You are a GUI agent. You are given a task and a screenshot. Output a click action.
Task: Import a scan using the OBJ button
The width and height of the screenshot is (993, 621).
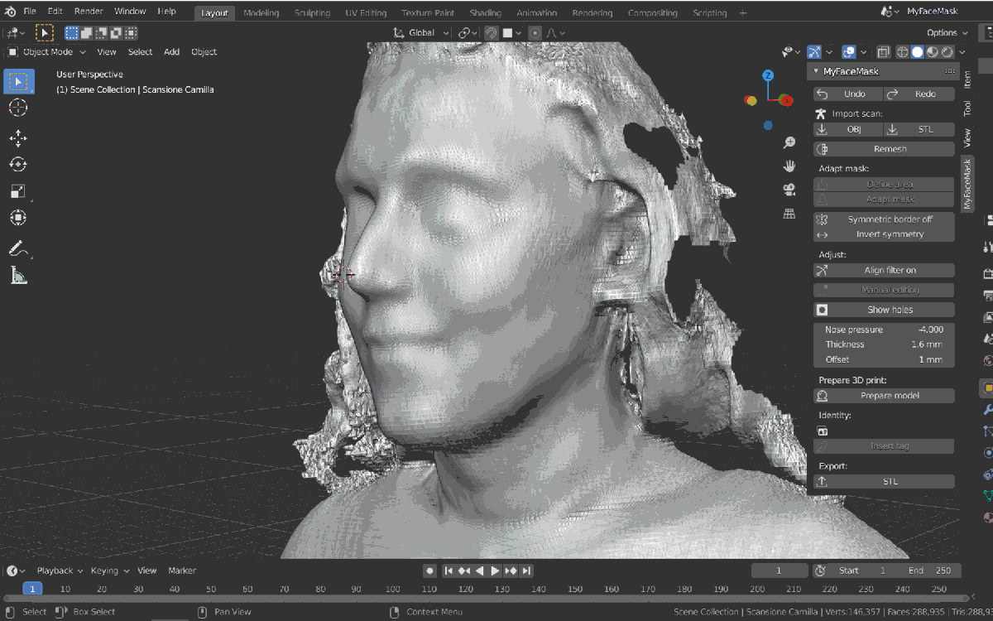pos(847,129)
